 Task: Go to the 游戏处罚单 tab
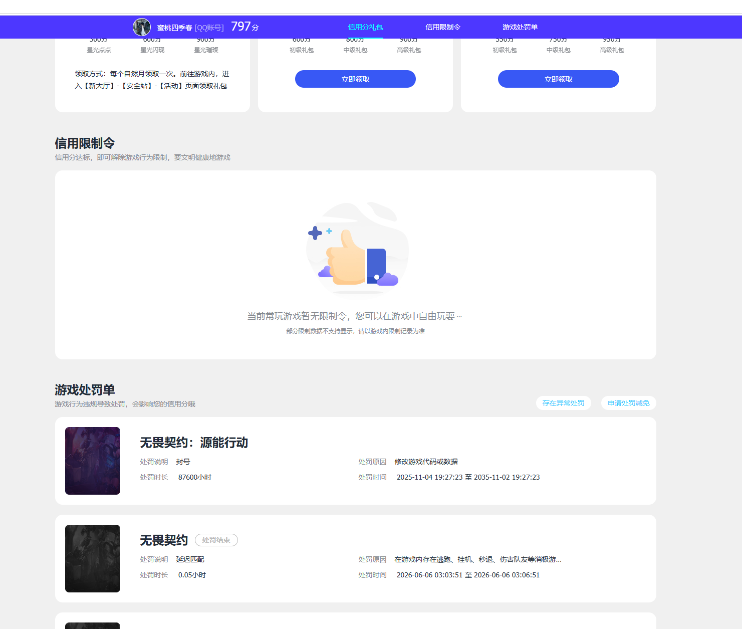click(520, 27)
